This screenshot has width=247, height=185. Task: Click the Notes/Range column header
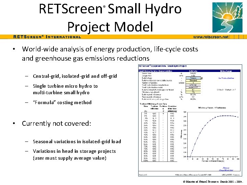pyautogui.click(x=226, y=71)
